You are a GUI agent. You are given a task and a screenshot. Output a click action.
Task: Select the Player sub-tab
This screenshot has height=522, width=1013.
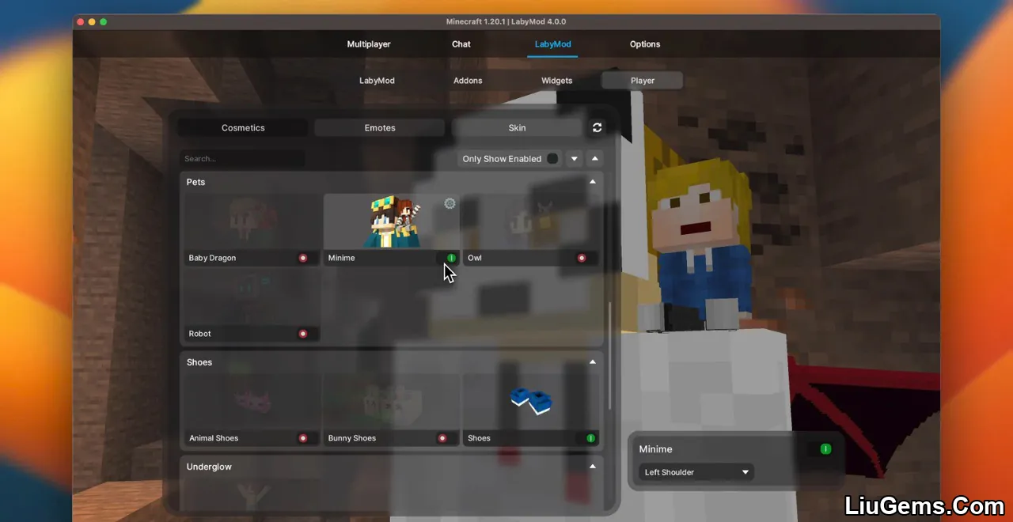(x=643, y=81)
